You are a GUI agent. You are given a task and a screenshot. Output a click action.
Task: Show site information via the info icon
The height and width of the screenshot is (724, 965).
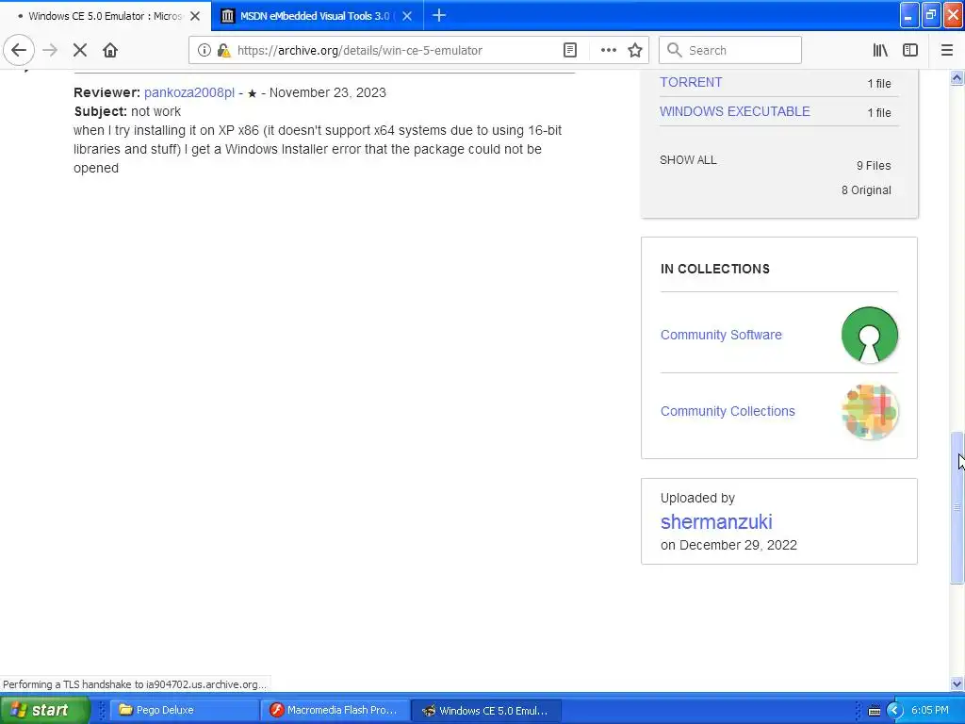(204, 51)
